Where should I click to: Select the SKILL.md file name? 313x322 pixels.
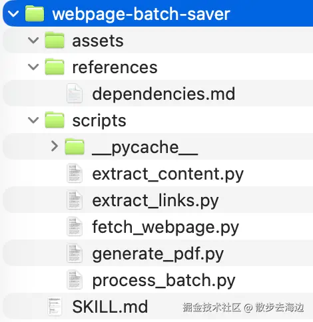tap(110, 307)
